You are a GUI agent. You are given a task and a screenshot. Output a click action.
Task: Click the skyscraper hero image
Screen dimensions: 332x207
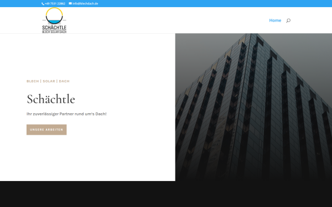[253, 107]
